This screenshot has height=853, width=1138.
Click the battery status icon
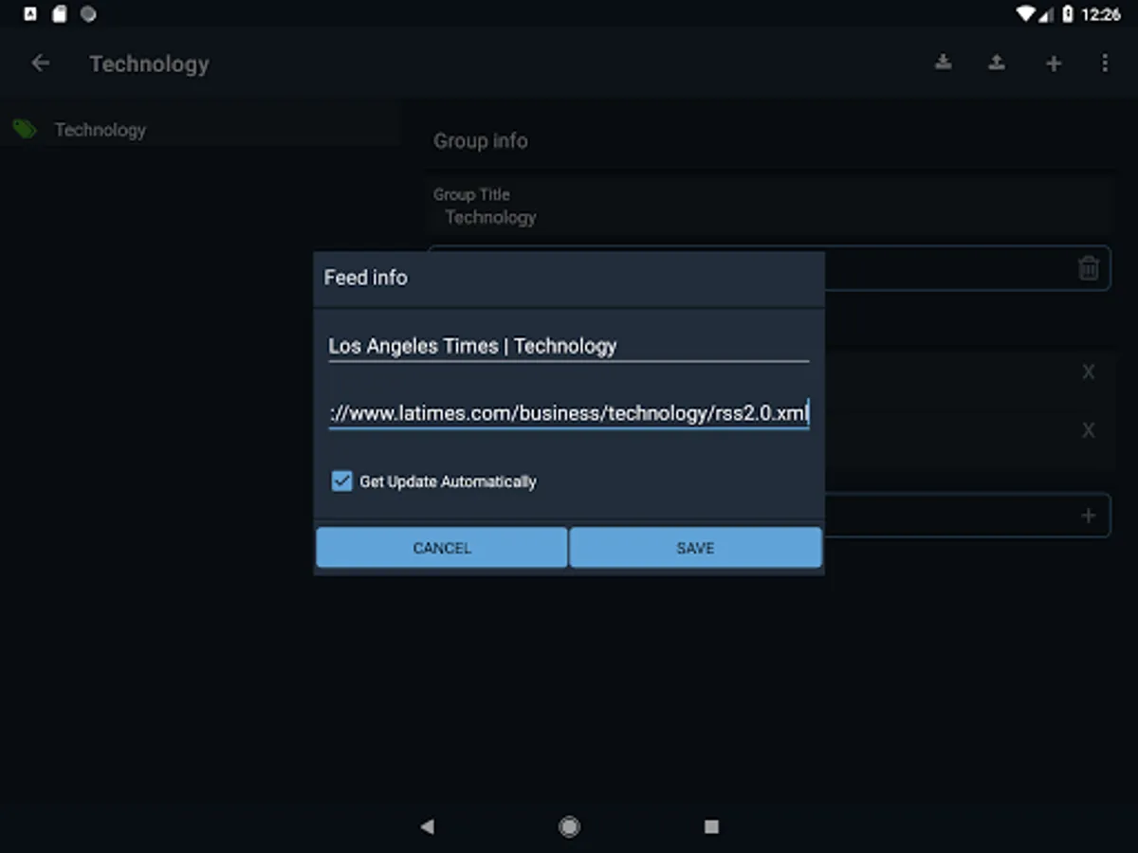pyautogui.click(x=1068, y=14)
